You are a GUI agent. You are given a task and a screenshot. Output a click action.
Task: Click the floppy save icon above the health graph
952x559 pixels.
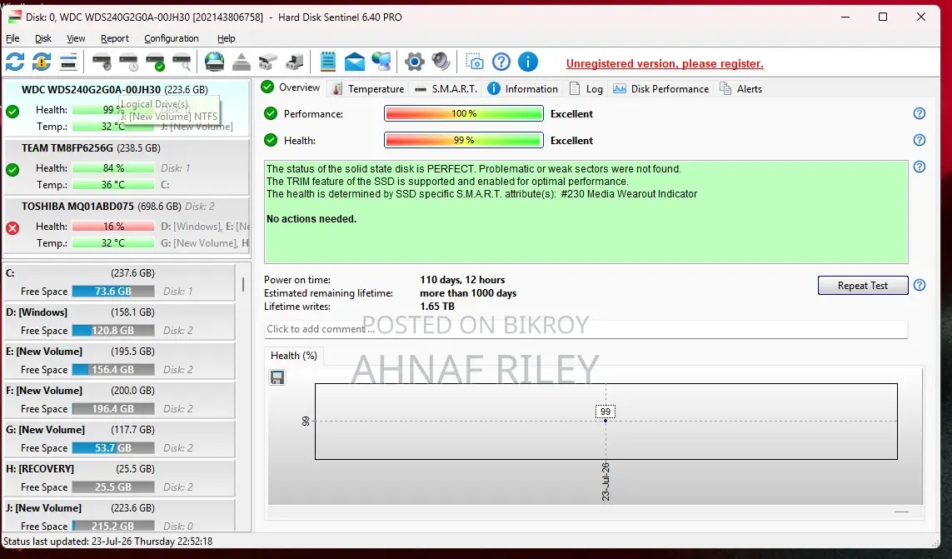(x=277, y=378)
